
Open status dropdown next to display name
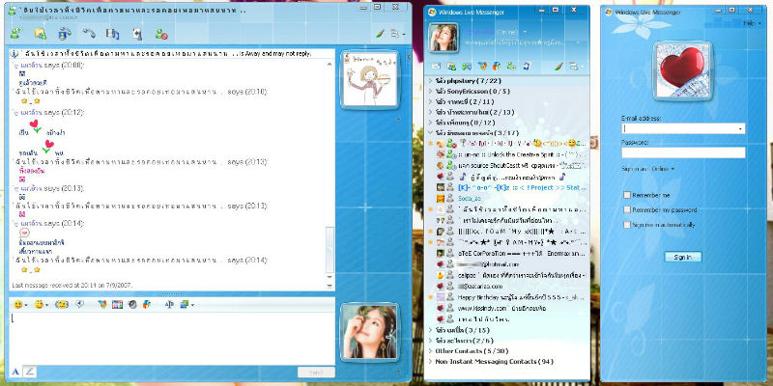coord(525,32)
